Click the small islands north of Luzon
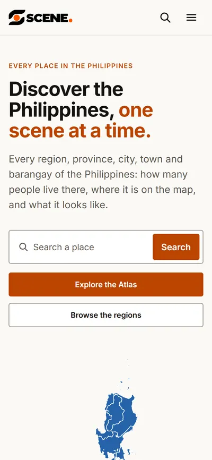Viewport: 212px width, 460px height. (123, 374)
